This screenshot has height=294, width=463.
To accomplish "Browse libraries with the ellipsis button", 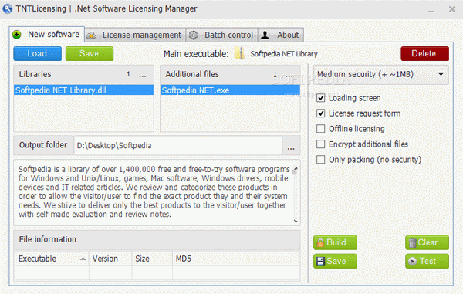I will 143,75.
